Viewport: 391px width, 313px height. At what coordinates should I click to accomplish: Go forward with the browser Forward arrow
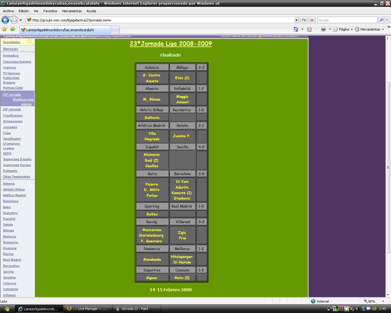(14, 20)
